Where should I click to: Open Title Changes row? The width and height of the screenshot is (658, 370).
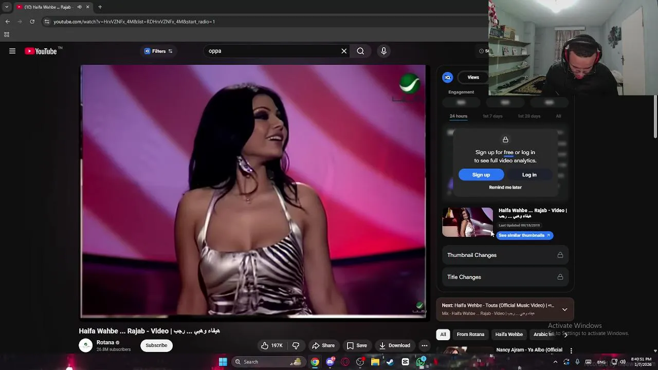coord(505,277)
